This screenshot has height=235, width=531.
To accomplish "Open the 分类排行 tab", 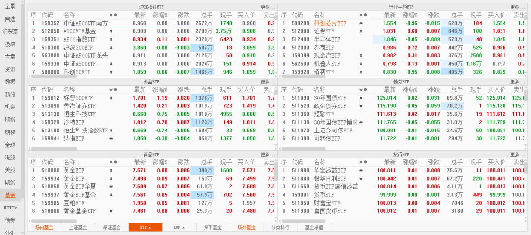I will (x=280, y=227).
